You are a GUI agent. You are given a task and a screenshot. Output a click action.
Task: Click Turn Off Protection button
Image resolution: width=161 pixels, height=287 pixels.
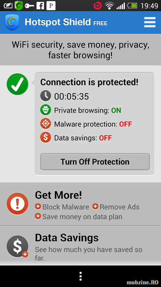[x=95, y=161]
